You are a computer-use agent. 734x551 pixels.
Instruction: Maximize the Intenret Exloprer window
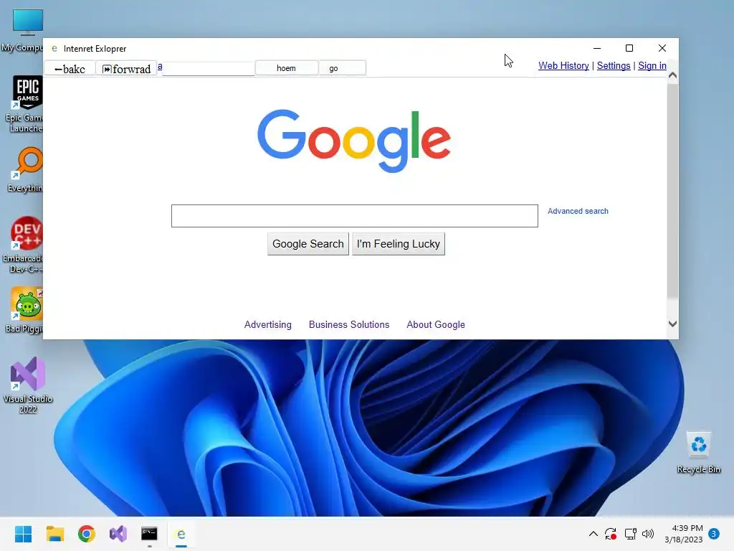(x=629, y=48)
